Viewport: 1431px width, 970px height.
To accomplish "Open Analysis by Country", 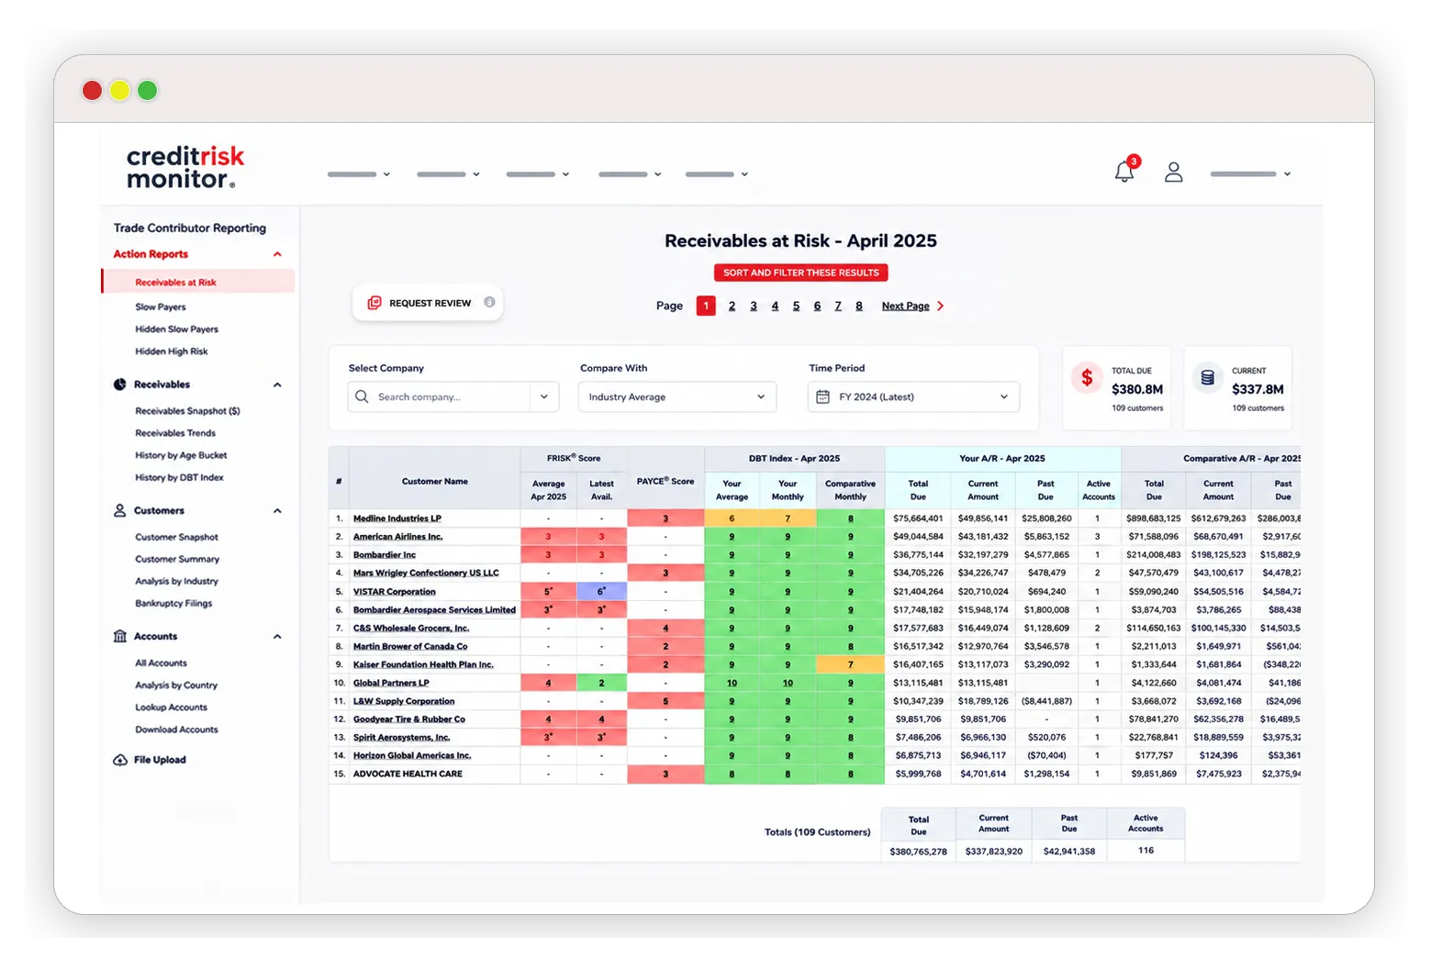I will click(176, 685).
